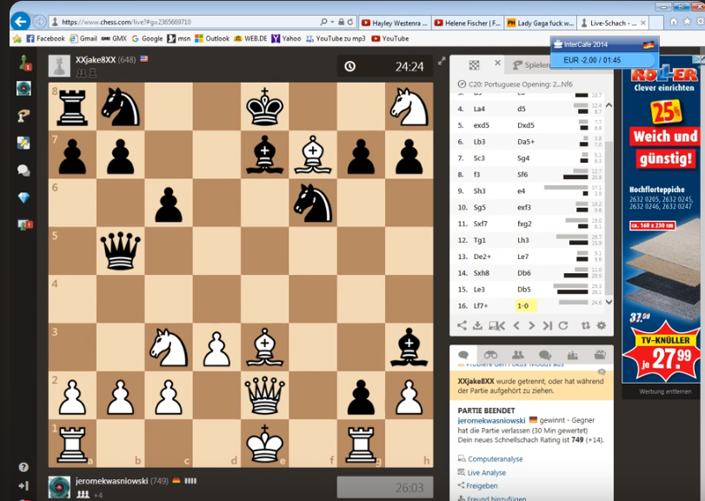705x501 pixels.
Task: Open the Outlook bookmark
Action: pyautogui.click(x=212, y=38)
